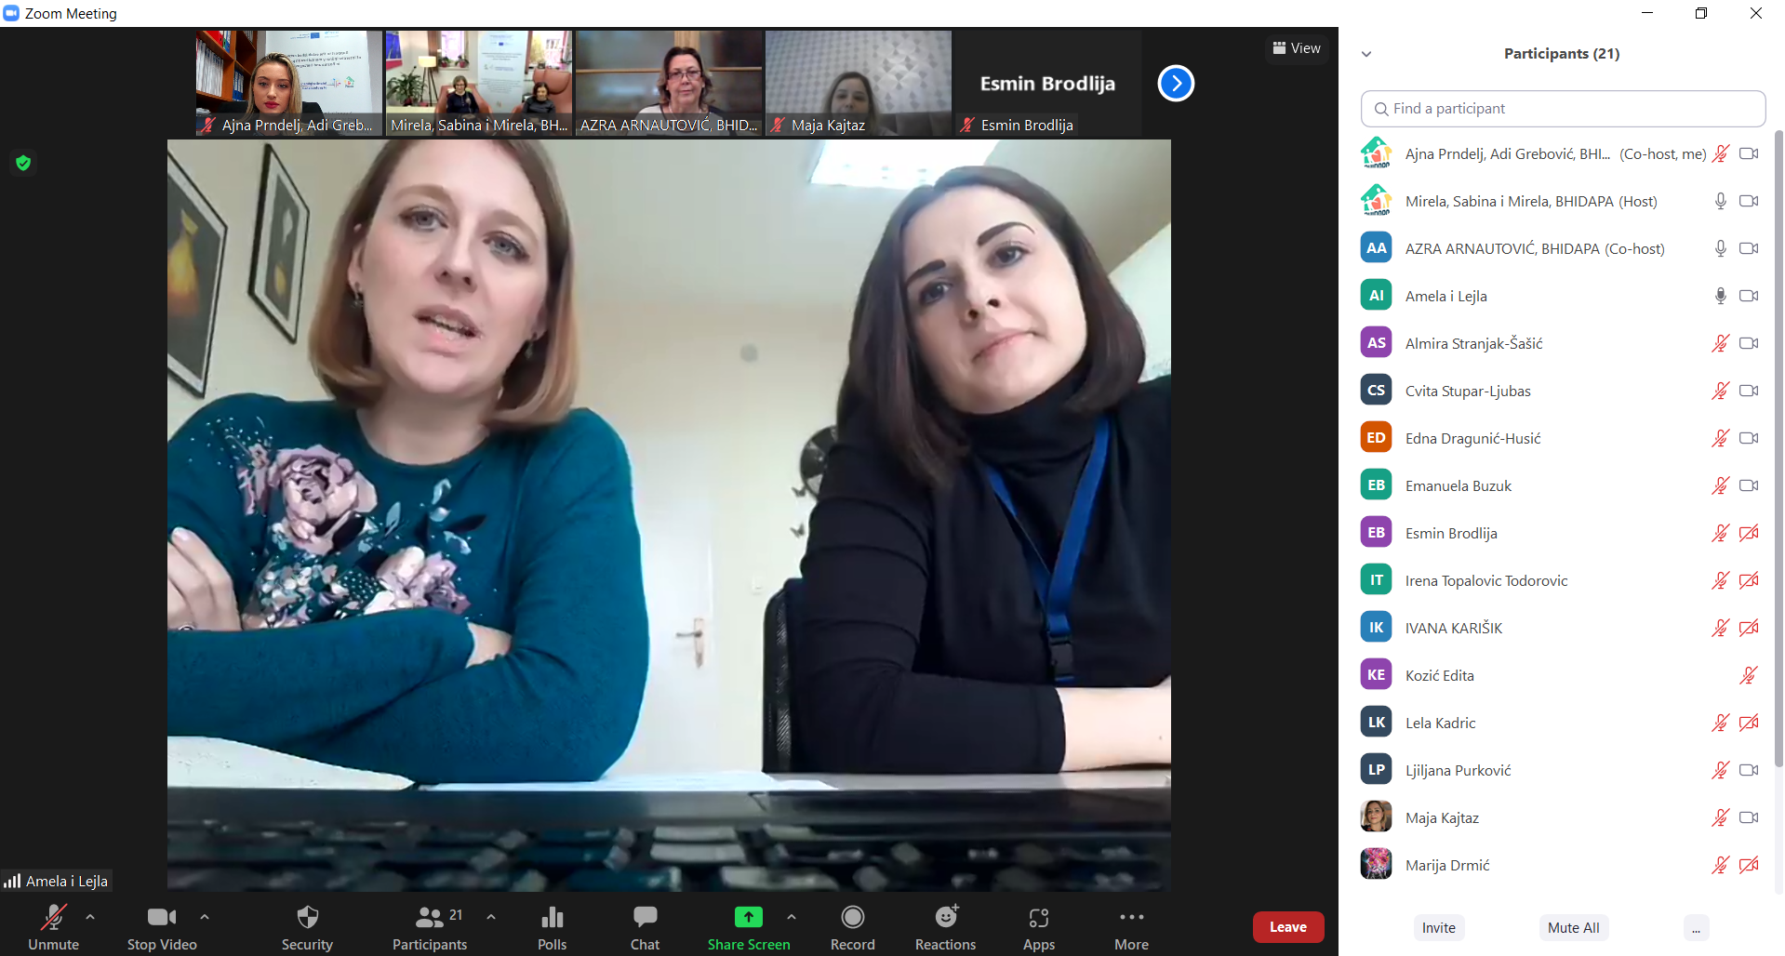Show next video thumbnails with blue arrow
Image resolution: width=1785 pixels, height=956 pixels.
coord(1176,84)
